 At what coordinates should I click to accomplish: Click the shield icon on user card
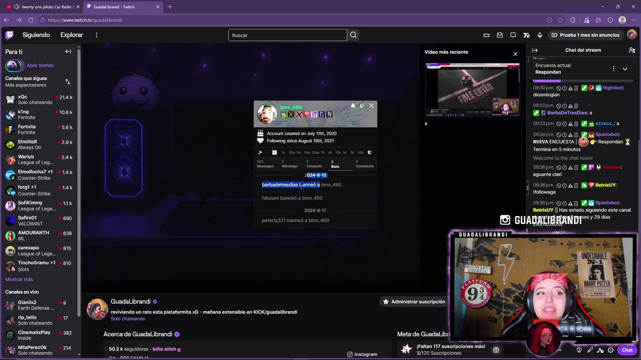click(x=370, y=152)
